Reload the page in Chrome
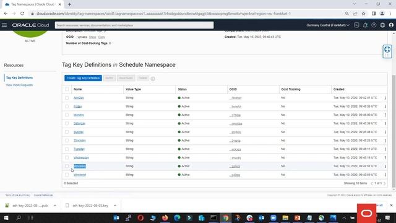This screenshot has height=223, width=396. [22, 14]
